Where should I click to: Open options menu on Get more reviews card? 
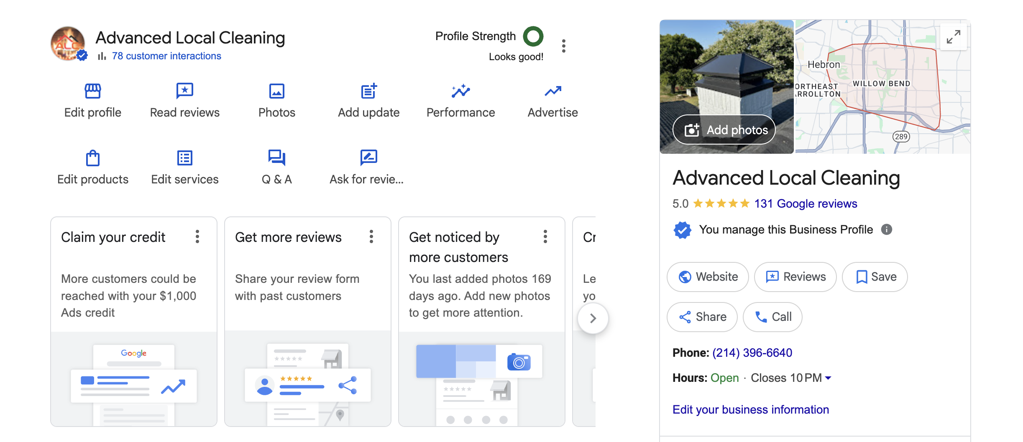tap(371, 237)
